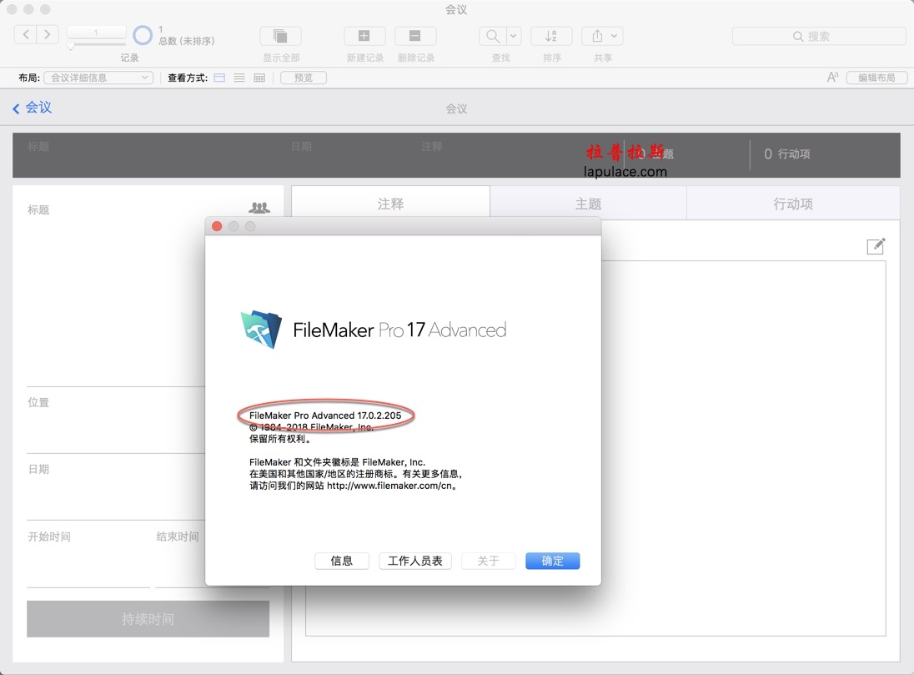
Task: Switch to table view icon
Action: click(x=259, y=78)
